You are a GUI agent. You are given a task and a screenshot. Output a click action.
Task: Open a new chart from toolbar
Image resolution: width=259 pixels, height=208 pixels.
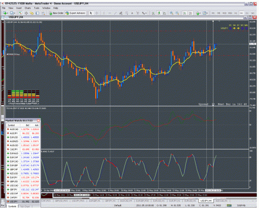5,13
